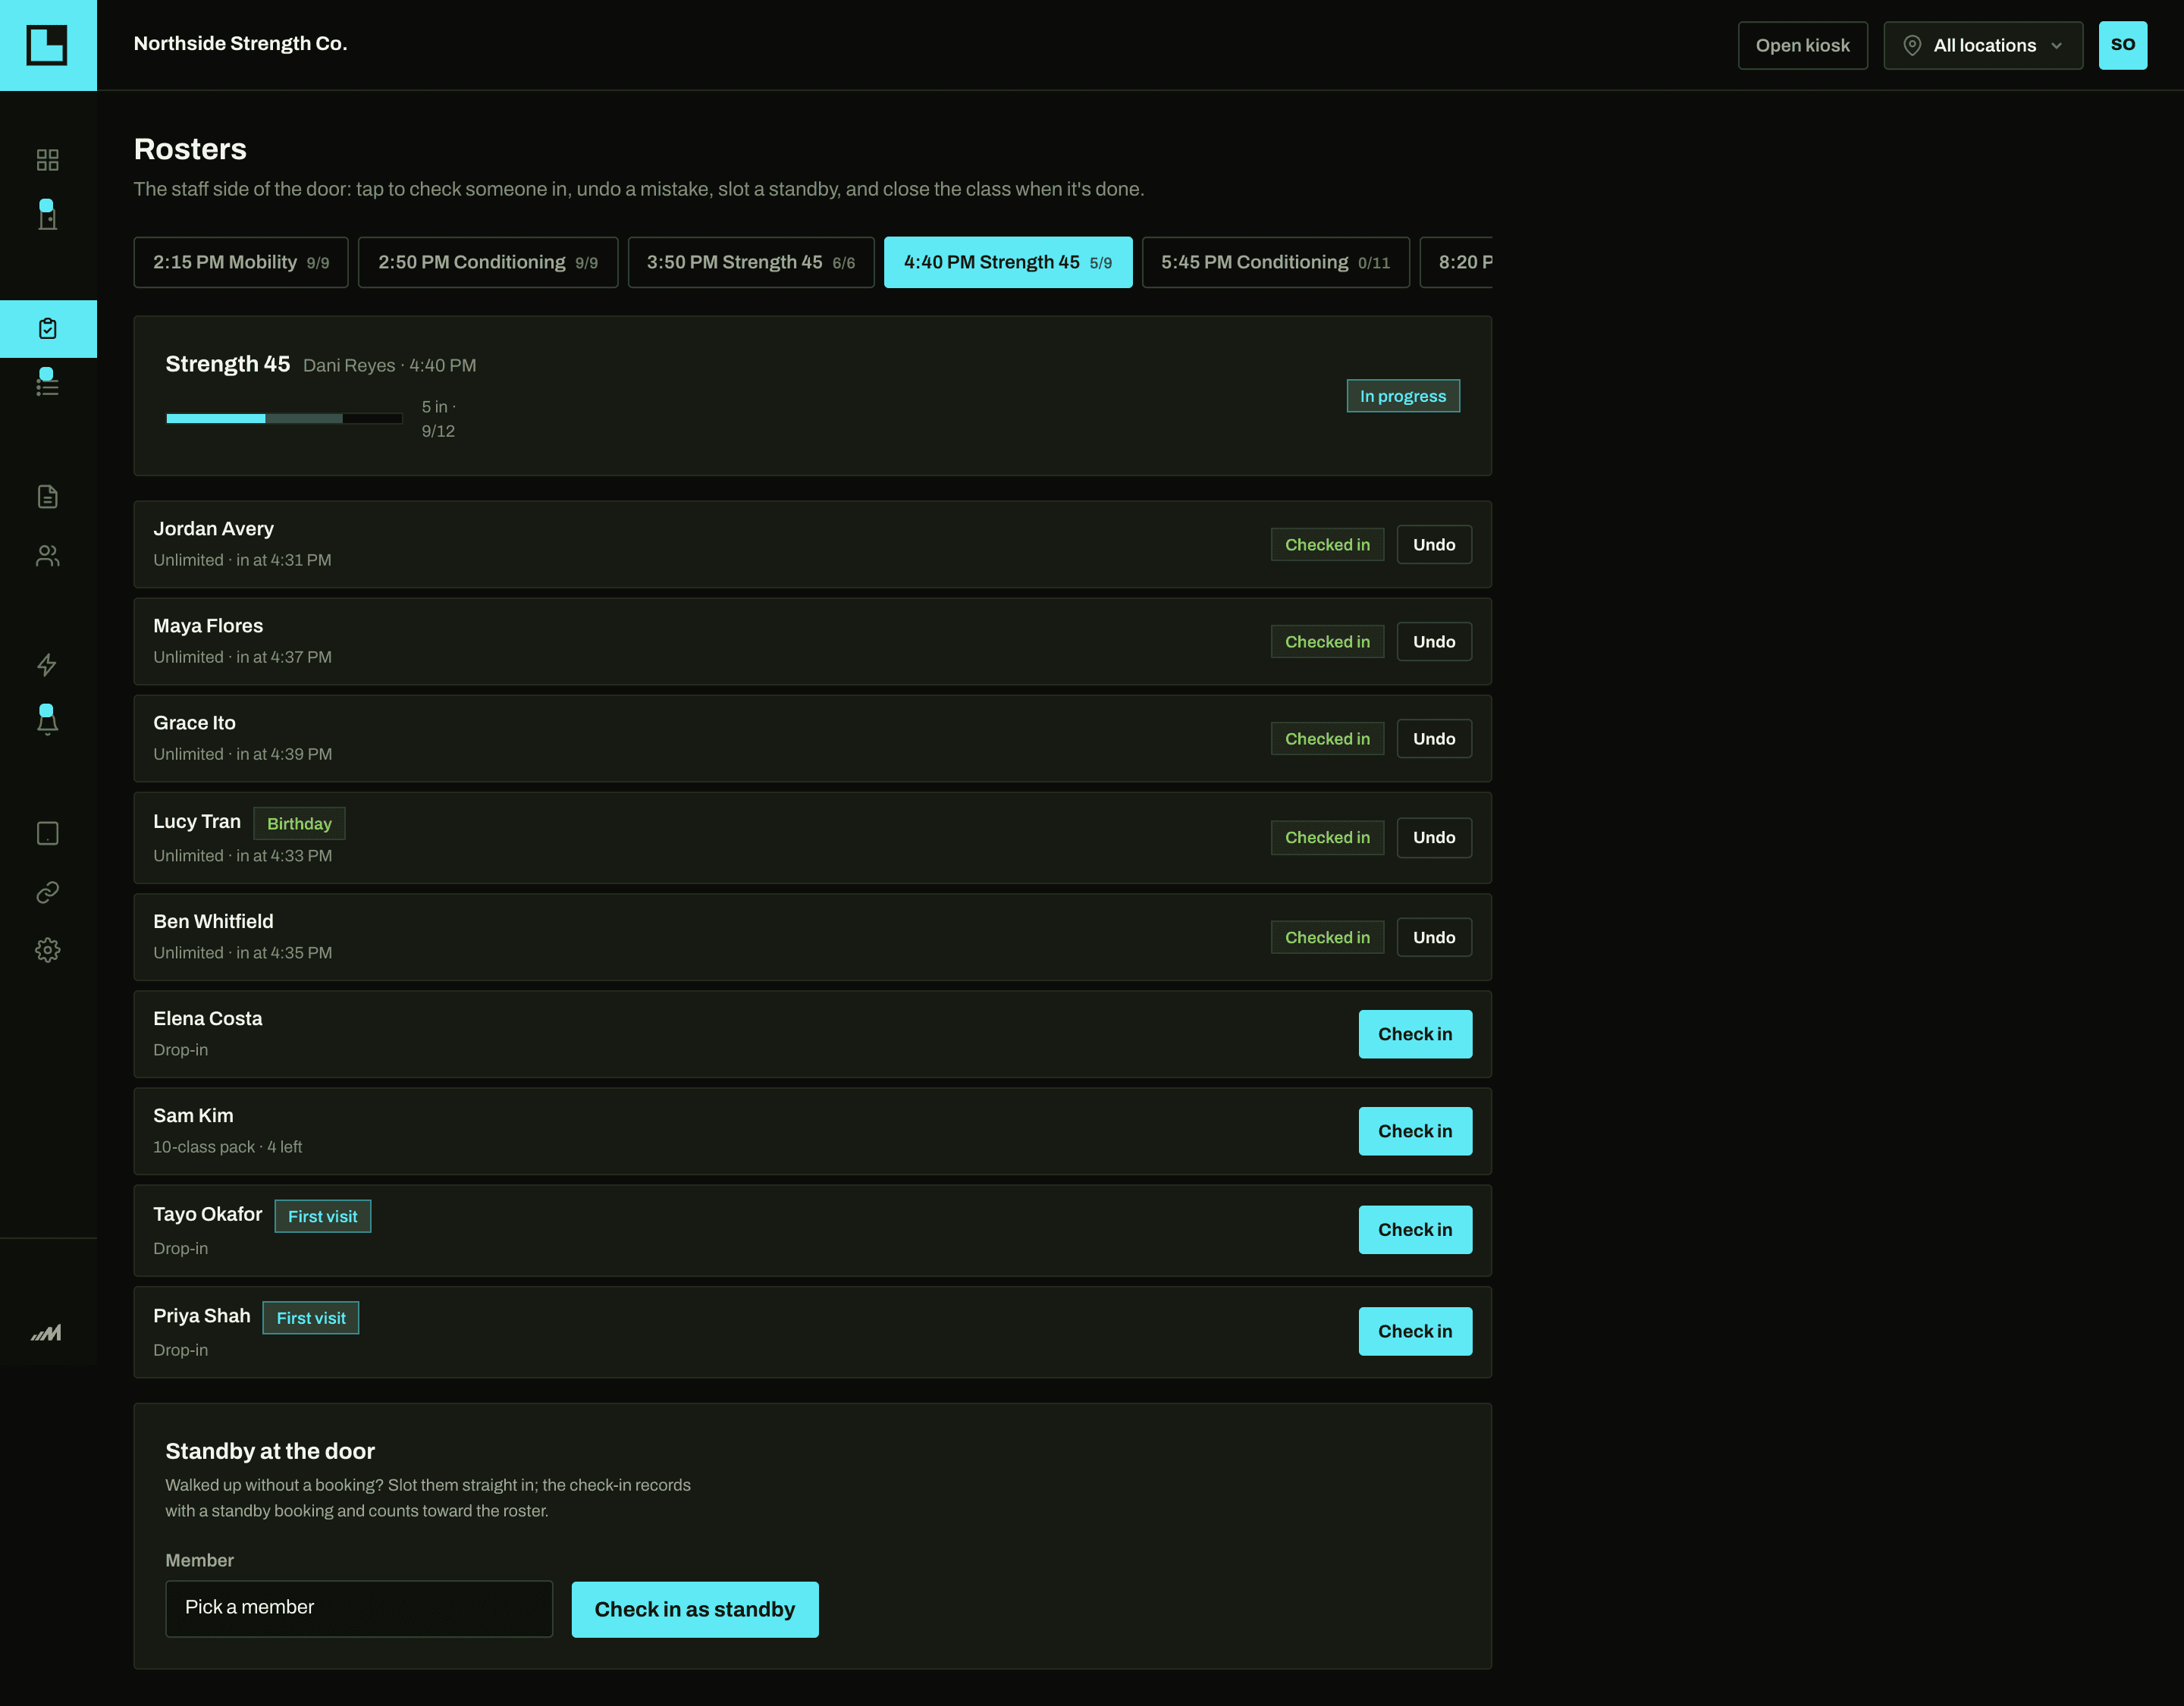Click Jordan Avery's Checked in badge
Image resolution: width=2184 pixels, height=1706 pixels.
(1327, 545)
